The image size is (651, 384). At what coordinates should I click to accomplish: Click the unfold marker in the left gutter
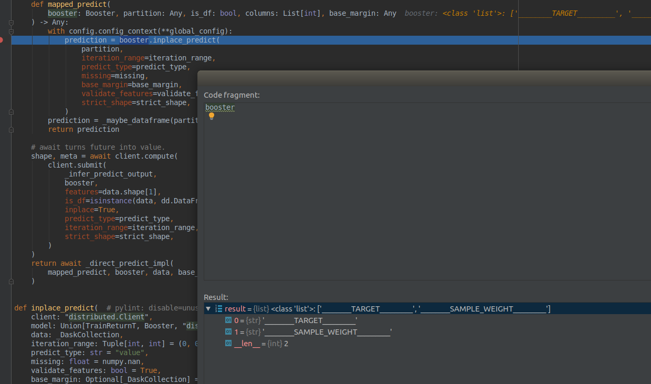click(10, 111)
